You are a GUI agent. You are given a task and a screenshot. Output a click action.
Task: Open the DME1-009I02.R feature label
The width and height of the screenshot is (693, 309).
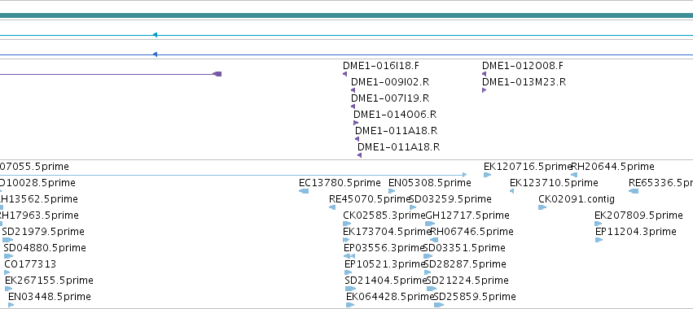point(390,82)
